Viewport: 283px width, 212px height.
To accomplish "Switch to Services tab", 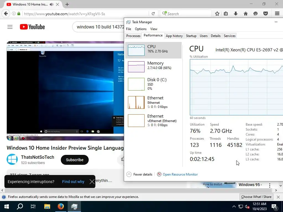I will coord(230,36).
